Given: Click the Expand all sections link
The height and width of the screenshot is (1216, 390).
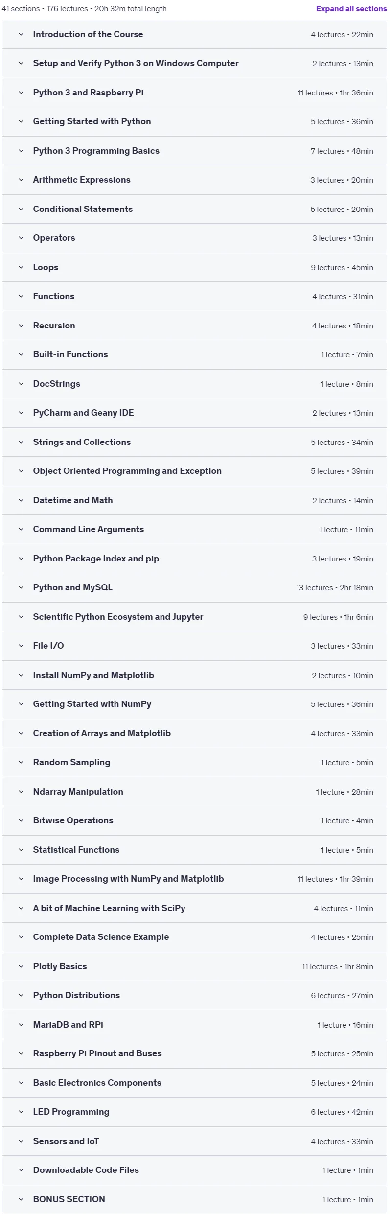Looking at the screenshot, I should (351, 9).
